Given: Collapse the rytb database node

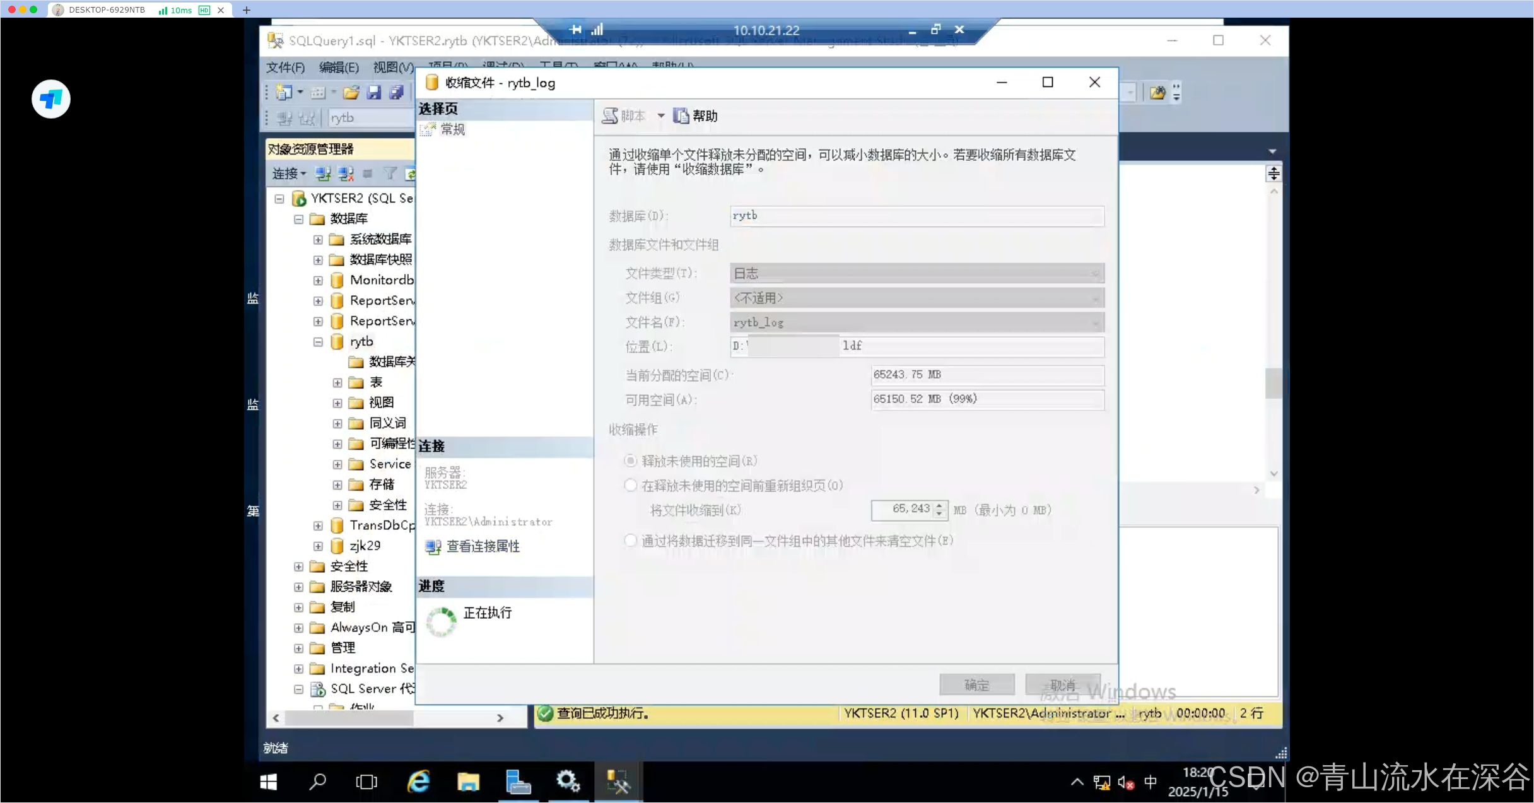Looking at the screenshot, I should (x=317, y=341).
